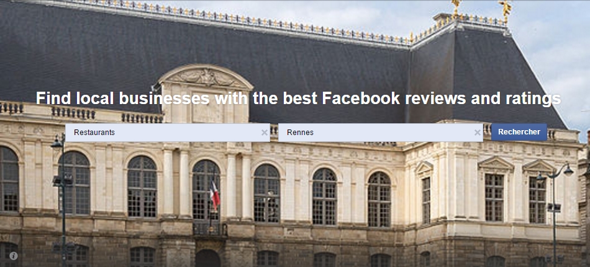This screenshot has width=590, height=267.
Task: Clear the Rennes location field with its X
Action: coord(477,133)
